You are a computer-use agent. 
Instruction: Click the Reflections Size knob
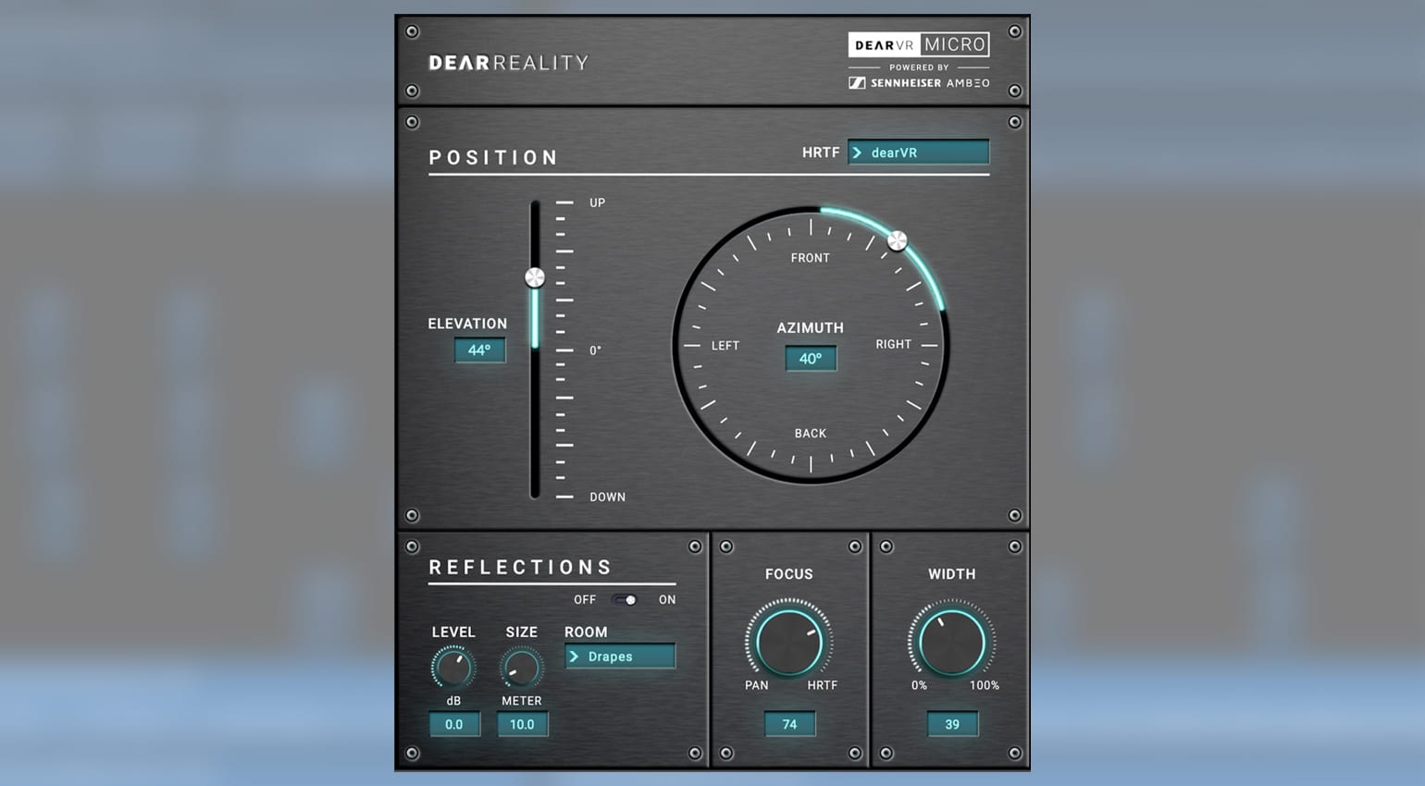[x=521, y=668]
